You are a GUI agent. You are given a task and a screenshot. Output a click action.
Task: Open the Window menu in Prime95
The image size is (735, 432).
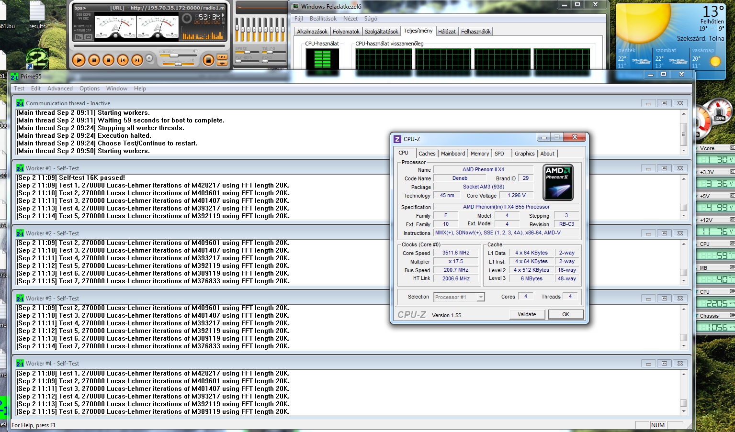[x=117, y=89]
